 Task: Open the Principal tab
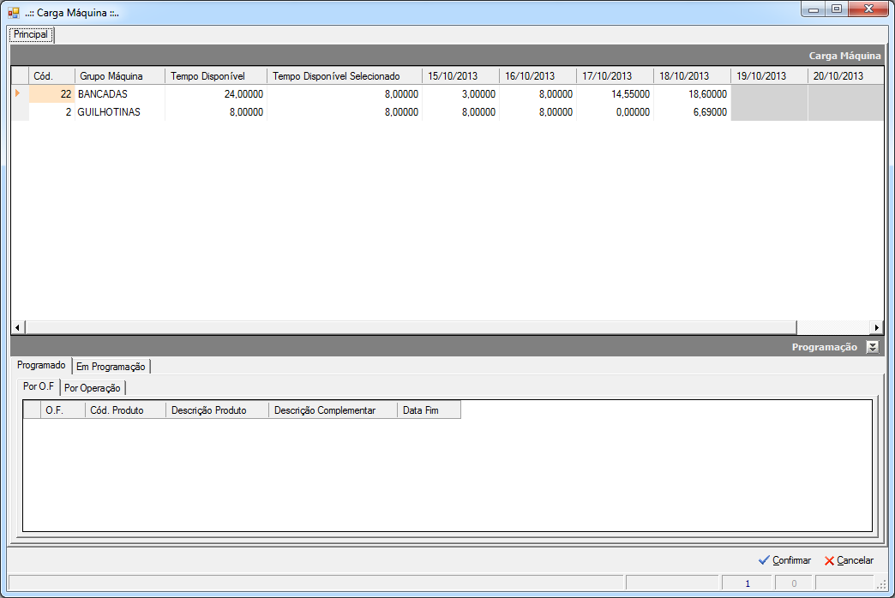[x=31, y=34]
